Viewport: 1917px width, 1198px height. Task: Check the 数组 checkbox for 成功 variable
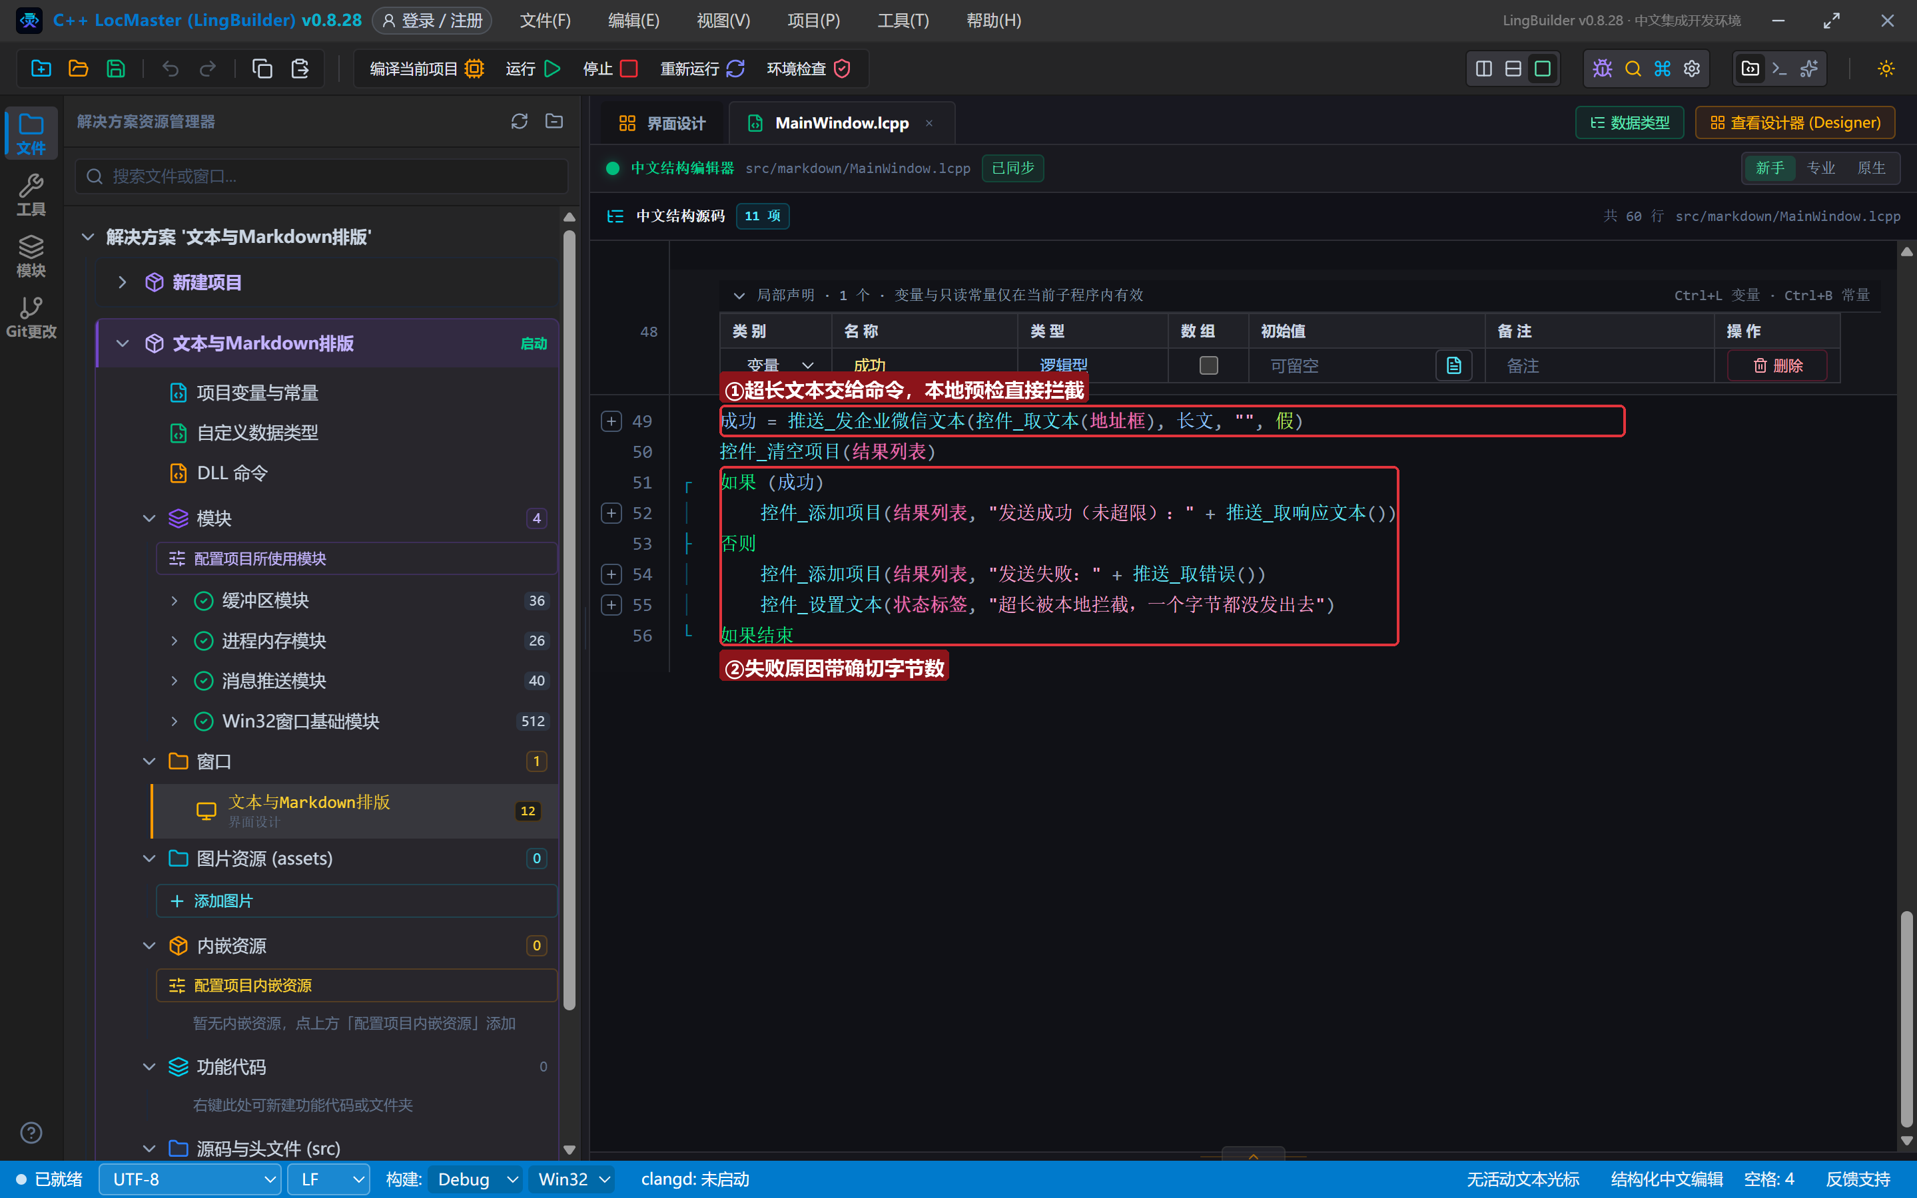(x=1208, y=365)
